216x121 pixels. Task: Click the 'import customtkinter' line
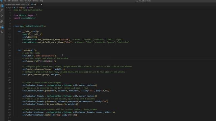[25, 18]
